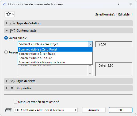137x116 pixels.
Task: Click the help question mark icon
Action: (119, 4)
